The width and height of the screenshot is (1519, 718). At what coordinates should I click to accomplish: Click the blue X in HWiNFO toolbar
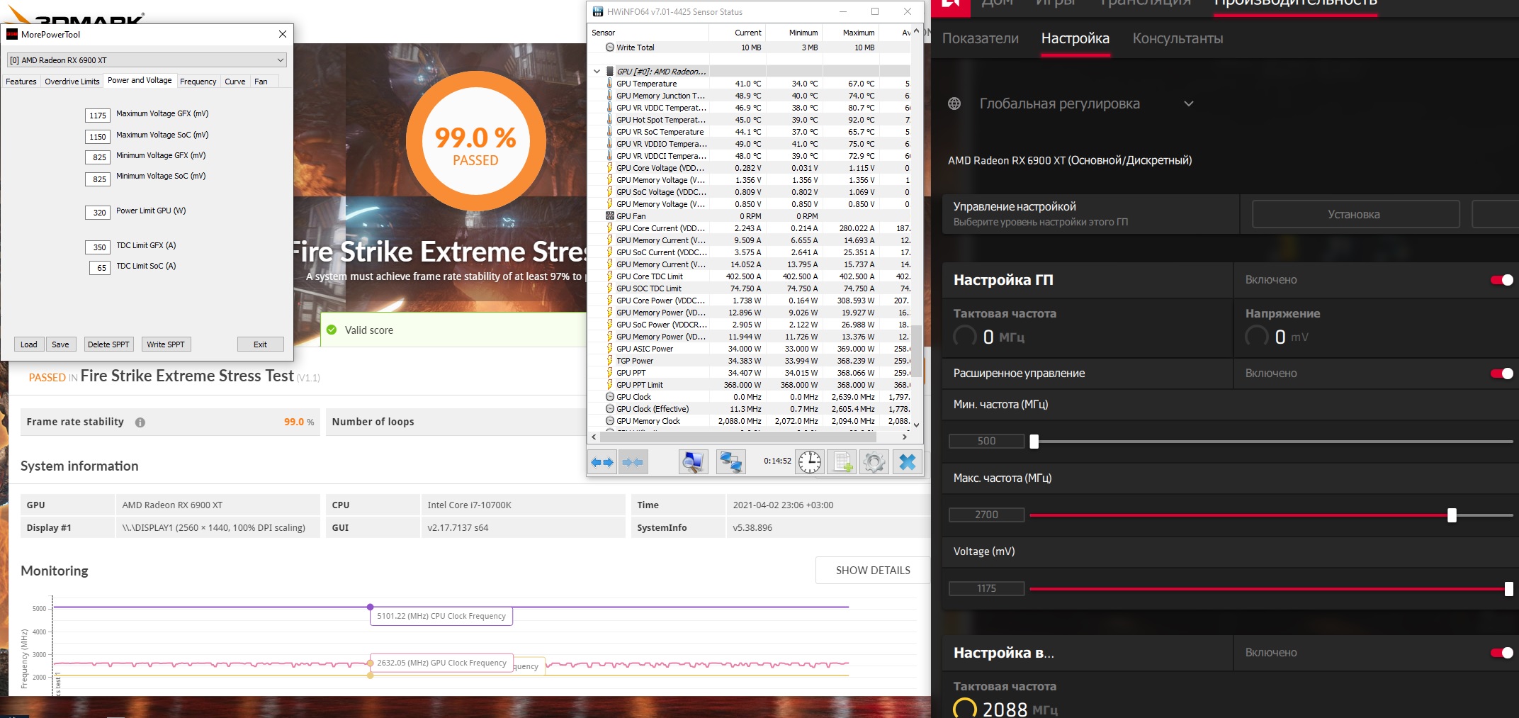click(907, 463)
